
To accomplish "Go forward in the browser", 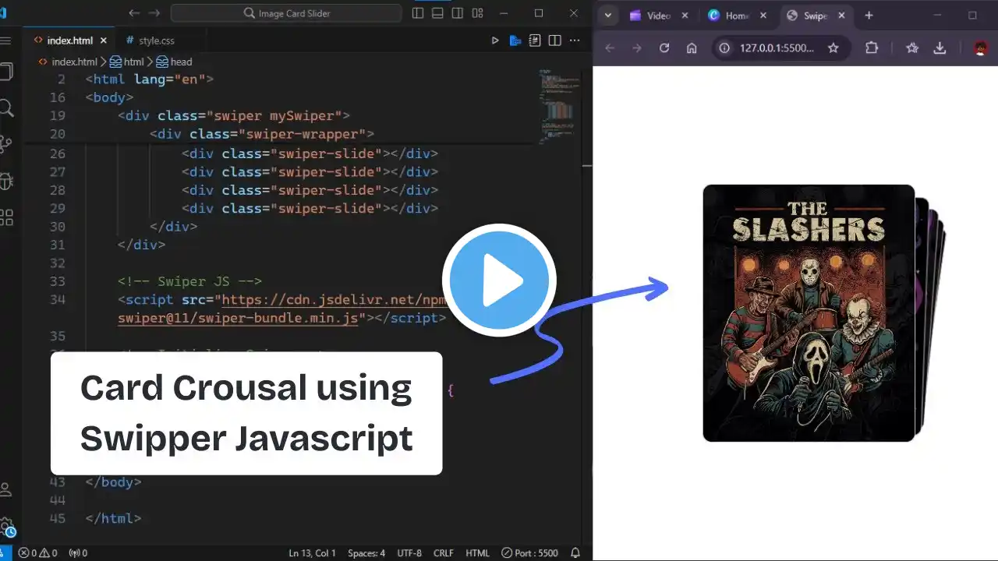I will pyautogui.click(x=637, y=48).
